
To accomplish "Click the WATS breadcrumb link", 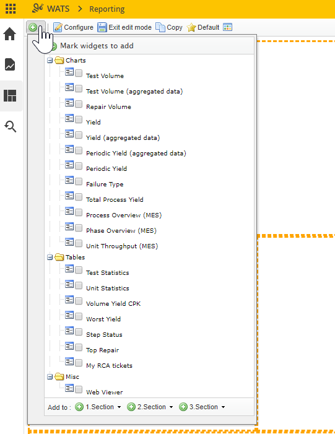I will click(58, 9).
